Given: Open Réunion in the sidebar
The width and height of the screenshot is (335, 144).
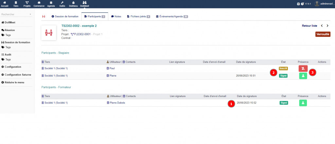Looking at the screenshot, I should coord(8,30).
